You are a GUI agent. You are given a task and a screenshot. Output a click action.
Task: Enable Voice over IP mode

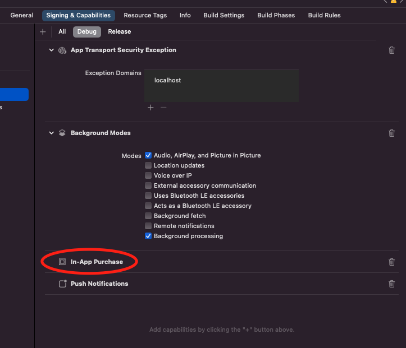pos(148,175)
